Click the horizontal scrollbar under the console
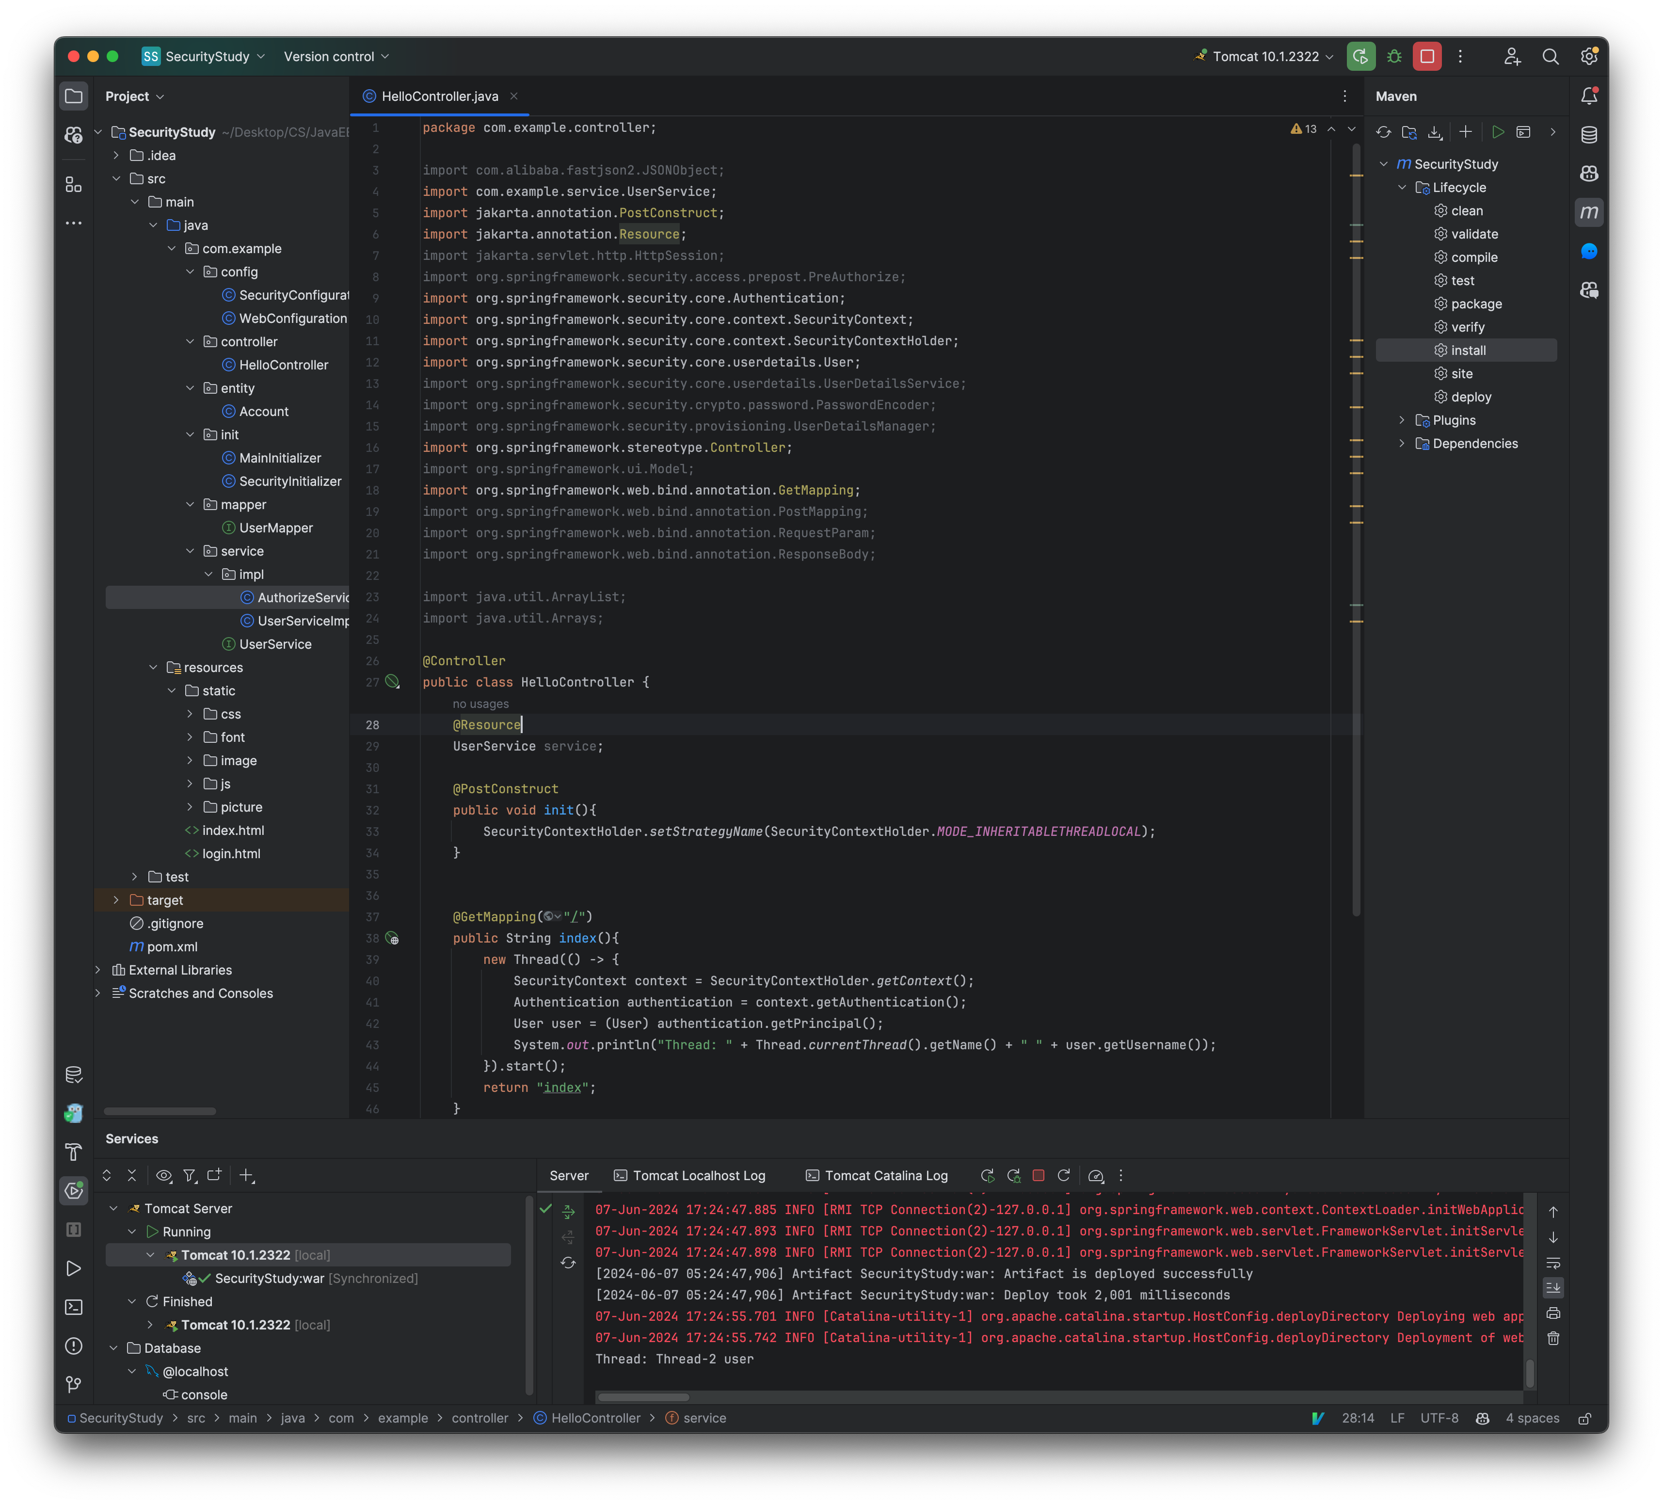The image size is (1663, 1505). click(x=642, y=1397)
